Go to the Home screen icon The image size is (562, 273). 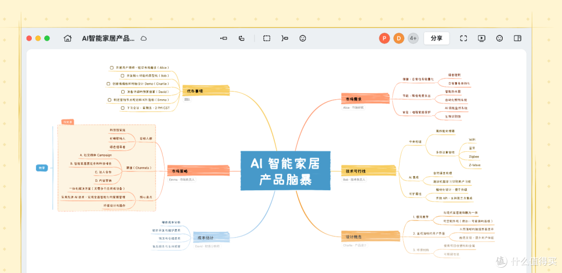point(67,38)
